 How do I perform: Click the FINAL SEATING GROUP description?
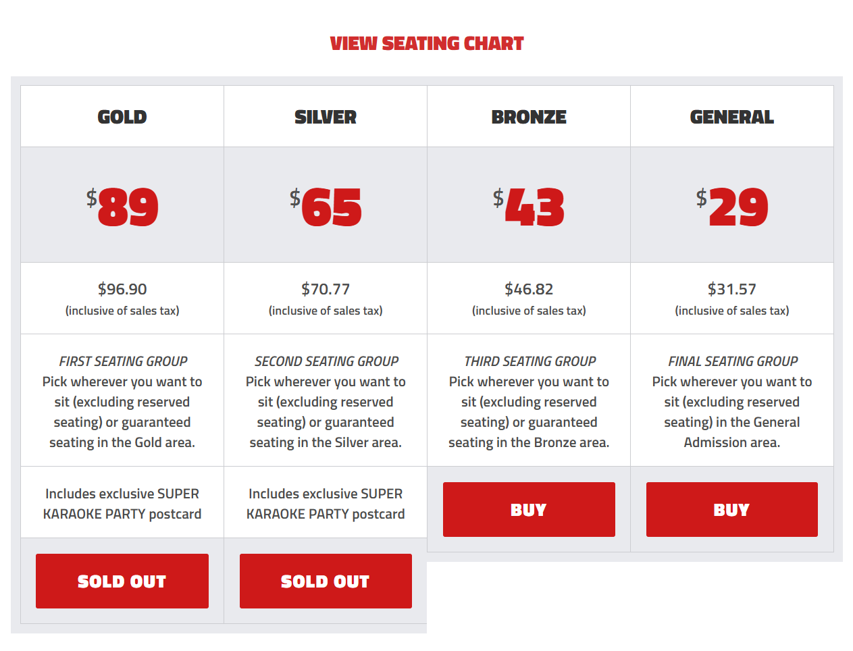732,402
